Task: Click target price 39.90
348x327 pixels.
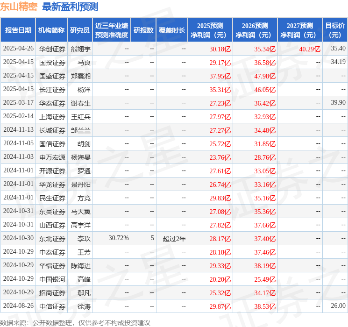Action: coord(338,103)
